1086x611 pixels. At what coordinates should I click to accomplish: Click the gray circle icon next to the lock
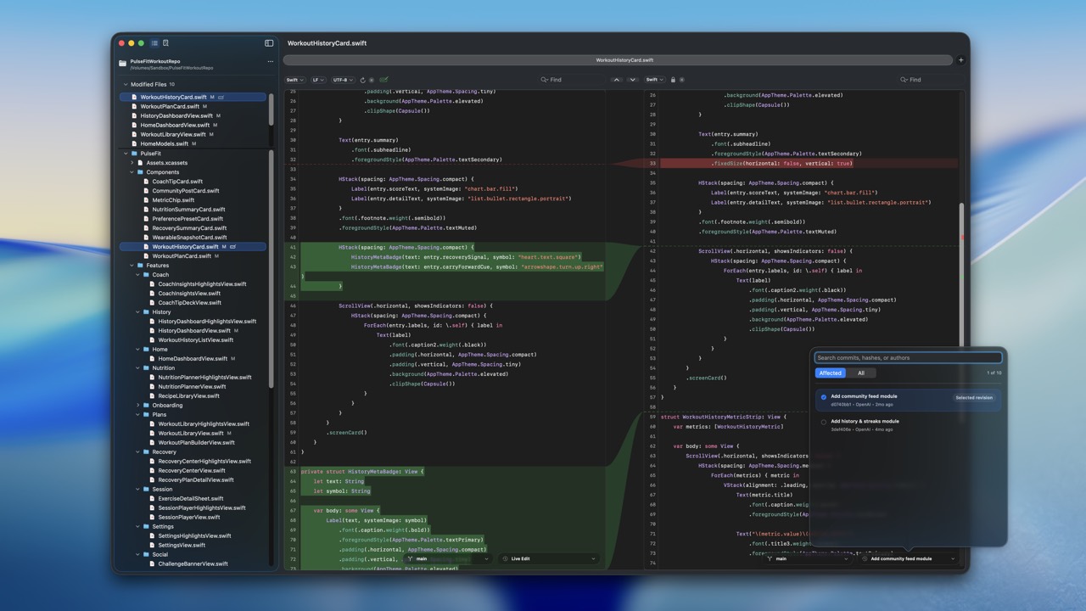(x=681, y=80)
